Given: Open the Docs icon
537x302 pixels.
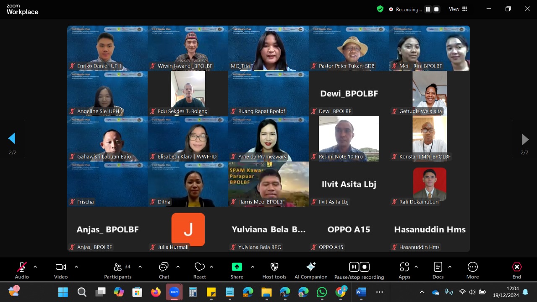Looking at the screenshot, I should pos(438,271).
